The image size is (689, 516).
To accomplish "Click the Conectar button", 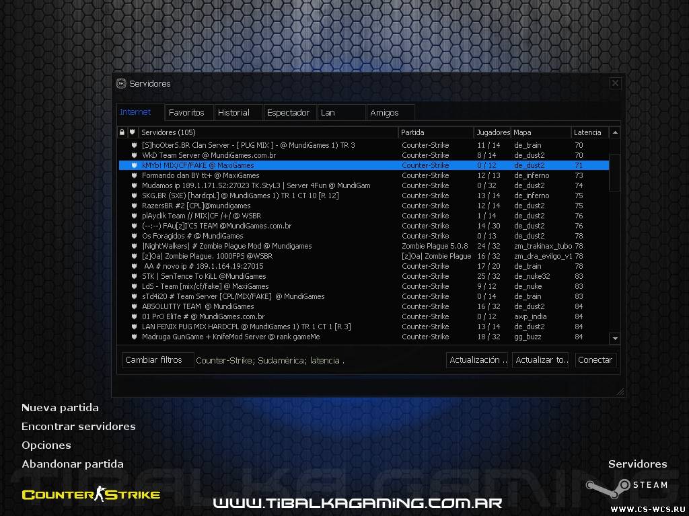I will pos(595,360).
